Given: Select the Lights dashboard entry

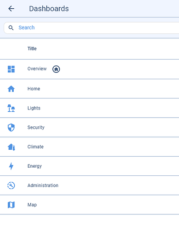Looking at the screenshot, I should (x=89, y=108).
